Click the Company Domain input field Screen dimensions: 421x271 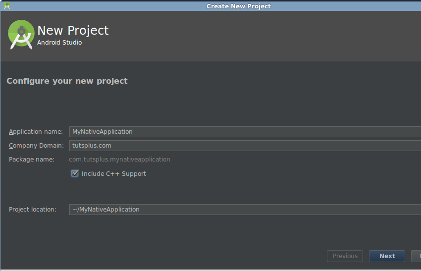[245, 146]
